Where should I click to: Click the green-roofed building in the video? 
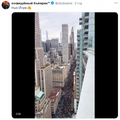[40, 95]
